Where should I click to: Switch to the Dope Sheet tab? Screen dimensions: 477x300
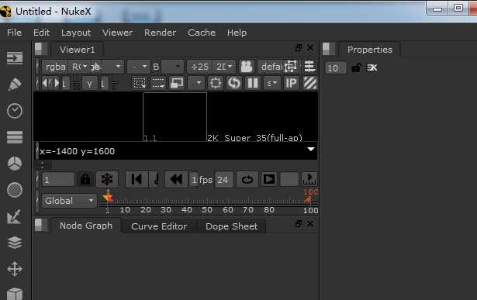(231, 226)
